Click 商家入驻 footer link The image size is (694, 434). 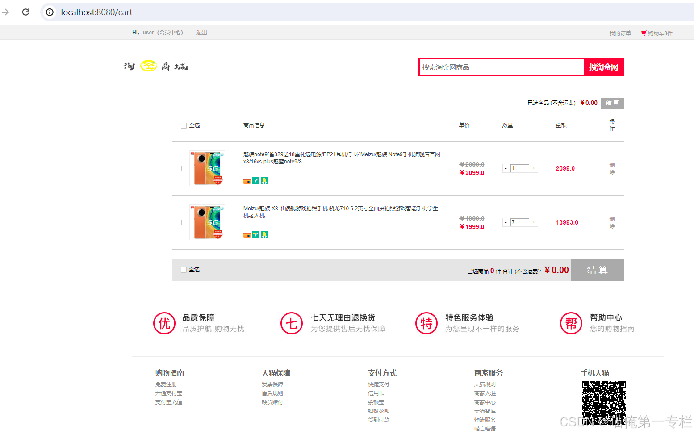pyautogui.click(x=485, y=393)
